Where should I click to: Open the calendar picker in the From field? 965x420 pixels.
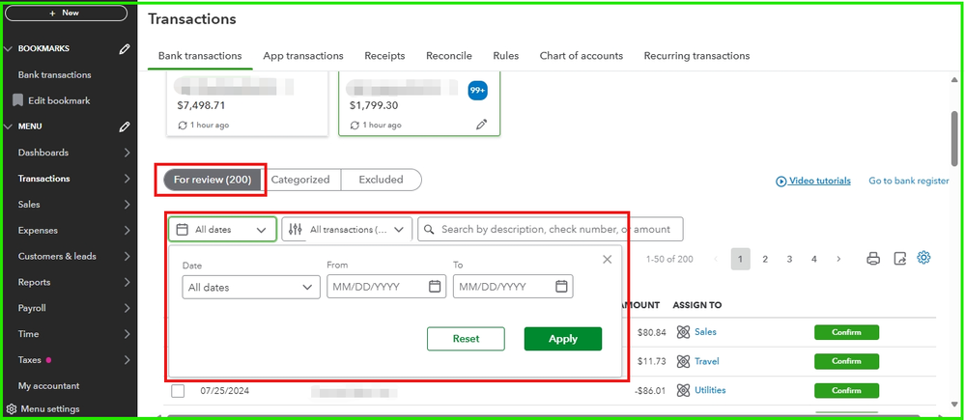tap(435, 287)
